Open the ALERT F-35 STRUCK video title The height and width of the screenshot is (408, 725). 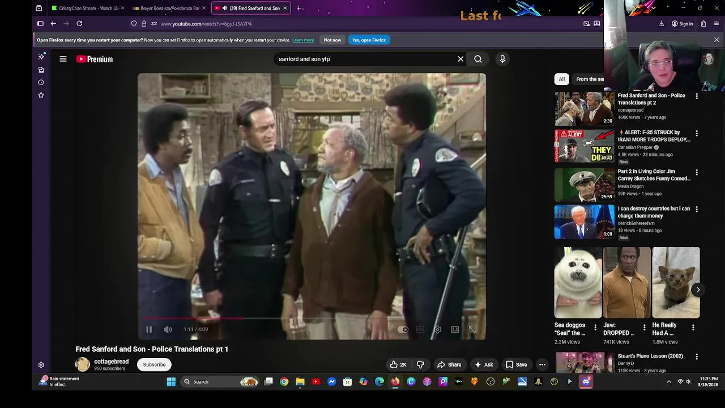click(x=654, y=136)
